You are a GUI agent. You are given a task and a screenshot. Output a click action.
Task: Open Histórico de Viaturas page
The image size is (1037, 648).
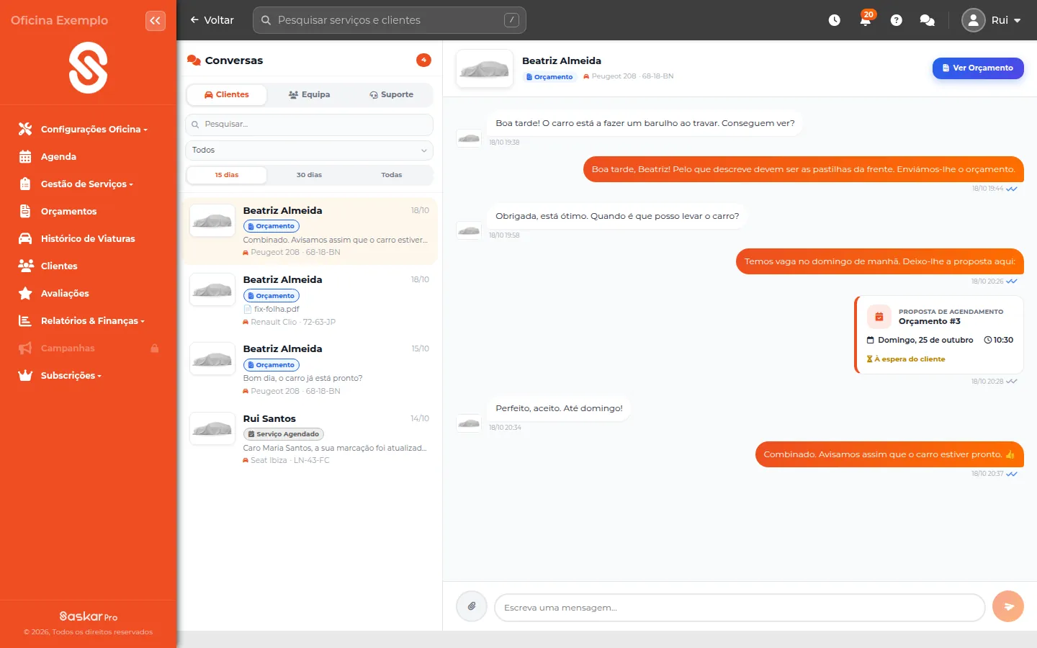click(x=88, y=238)
